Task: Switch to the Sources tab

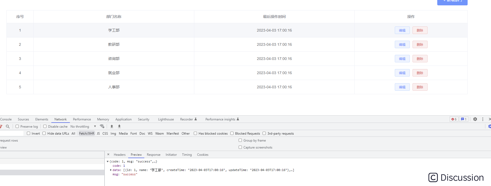Action: pos(23,119)
